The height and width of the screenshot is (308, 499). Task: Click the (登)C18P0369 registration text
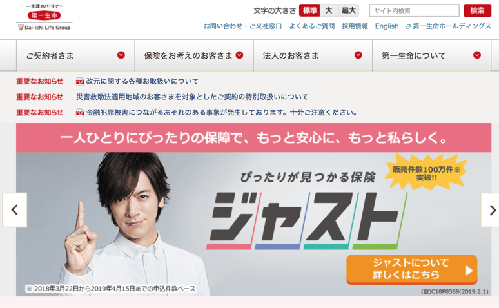[455, 291]
